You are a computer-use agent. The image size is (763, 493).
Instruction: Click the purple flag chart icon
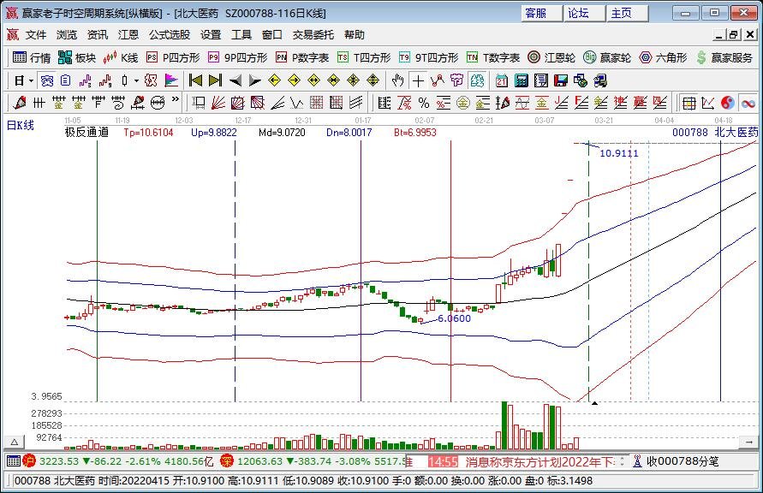(170, 80)
